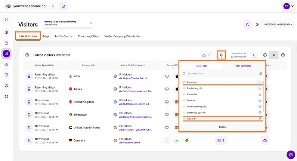Image resolution: width=297 pixels, height=161 pixels.
Task: Go to previous page arrow
Action: [x=265, y=55]
